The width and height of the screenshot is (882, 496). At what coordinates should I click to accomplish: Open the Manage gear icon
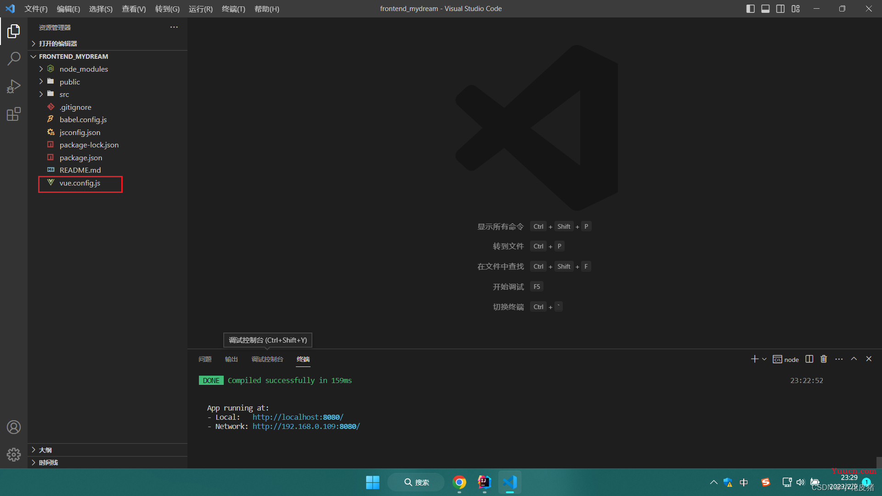pyautogui.click(x=14, y=455)
